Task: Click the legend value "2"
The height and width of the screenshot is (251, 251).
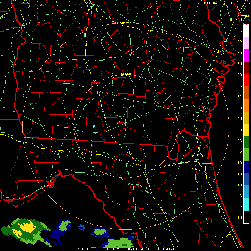Action: 240,207
